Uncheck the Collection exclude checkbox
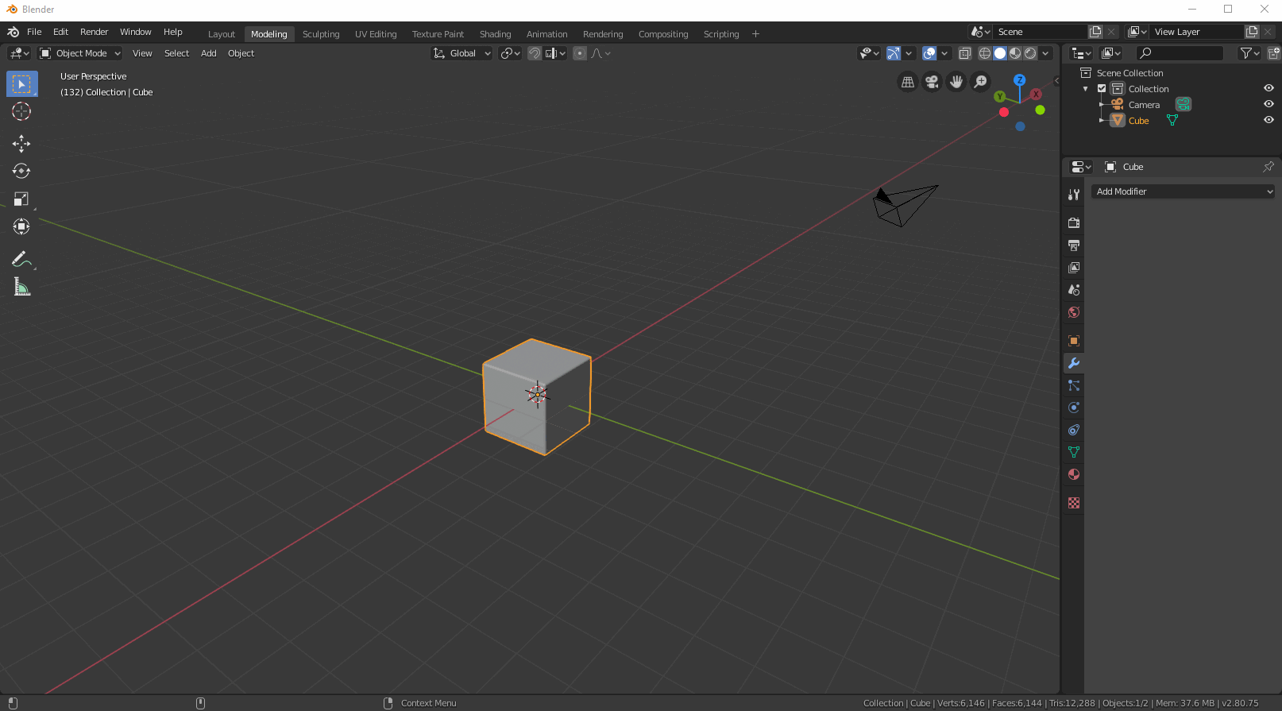 [x=1102, y=88]
